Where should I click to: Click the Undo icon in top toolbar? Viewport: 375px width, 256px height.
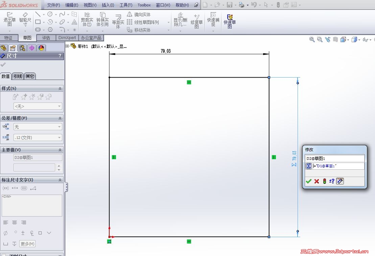tap(254, 5)
